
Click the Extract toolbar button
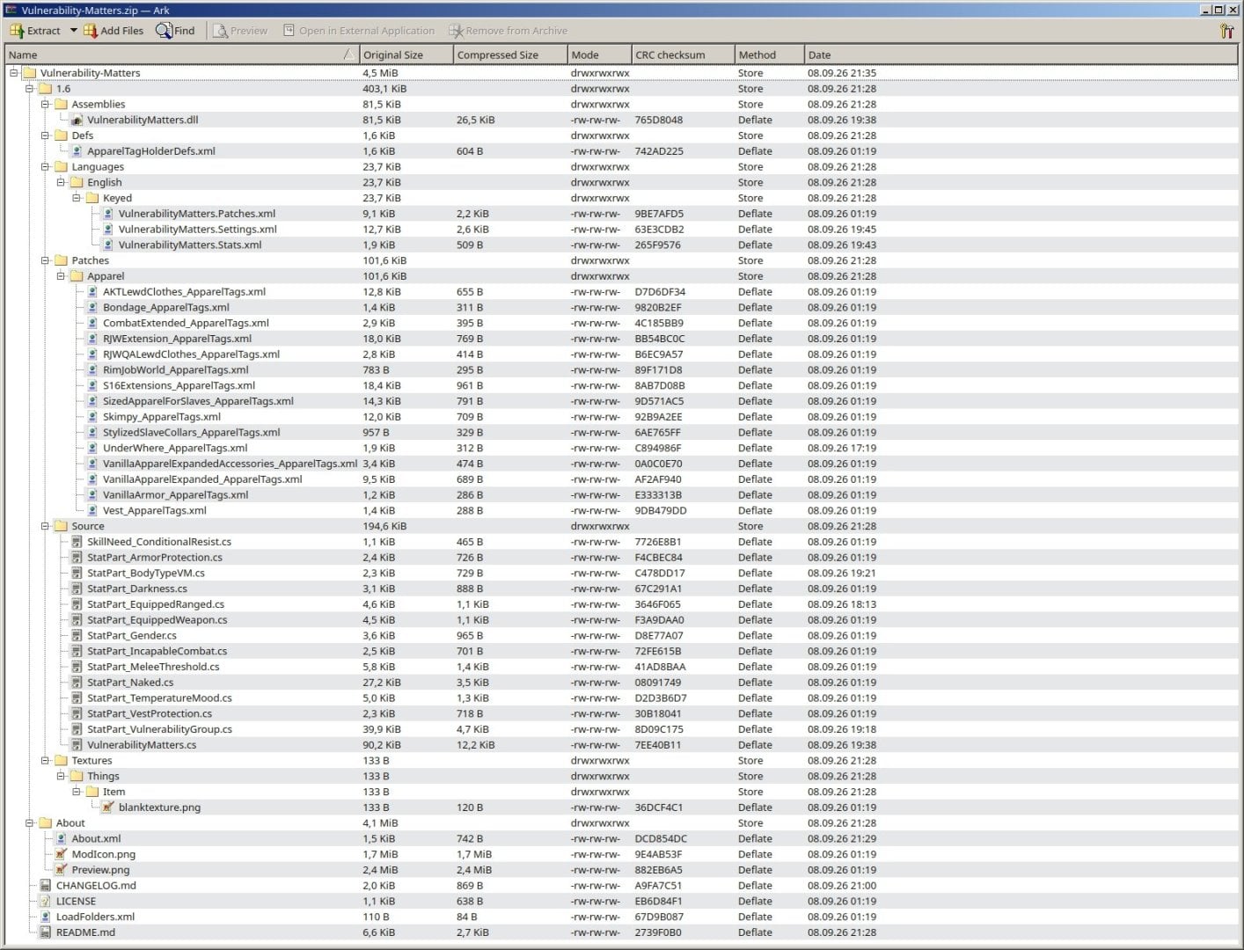[35, 31]
